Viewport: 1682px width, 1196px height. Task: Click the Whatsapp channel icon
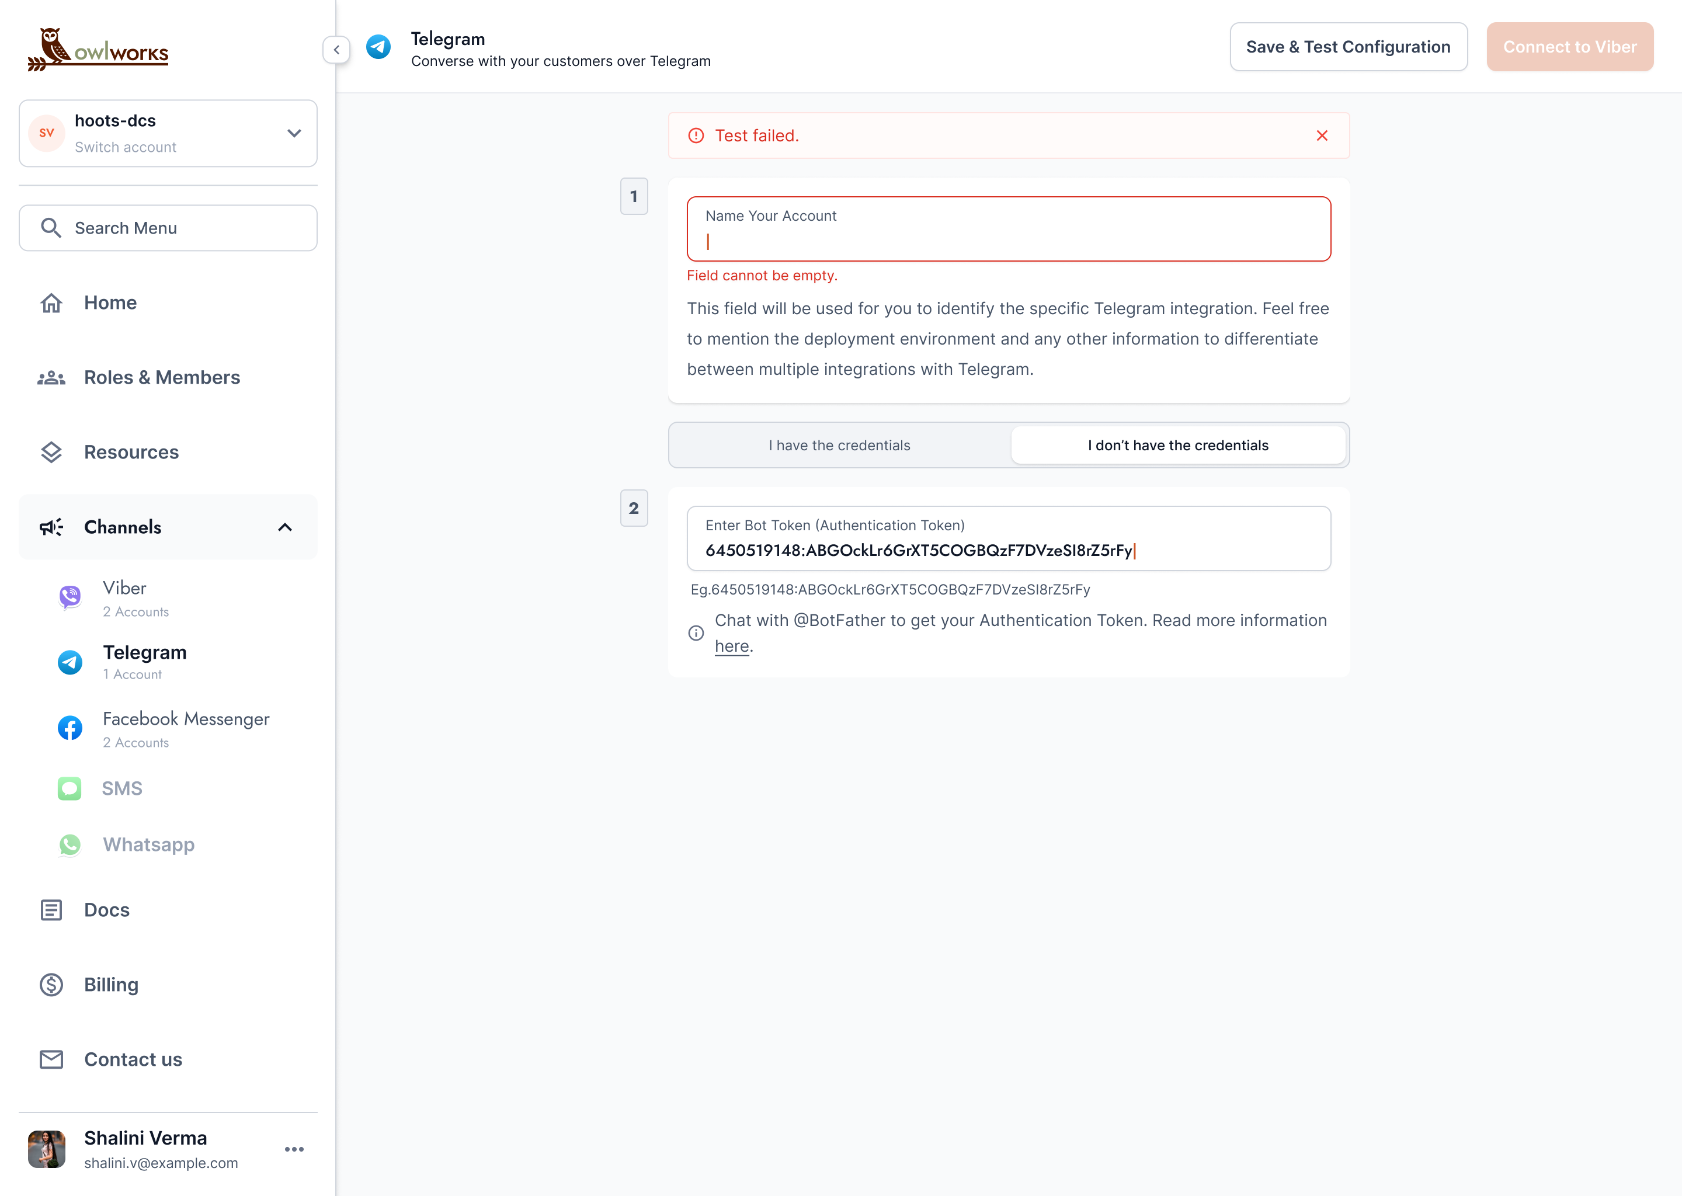70,844
